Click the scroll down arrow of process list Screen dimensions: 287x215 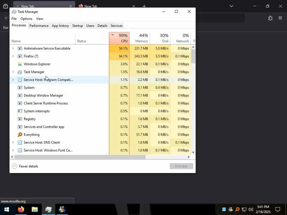pyautogui.click(x=193, y=152)
